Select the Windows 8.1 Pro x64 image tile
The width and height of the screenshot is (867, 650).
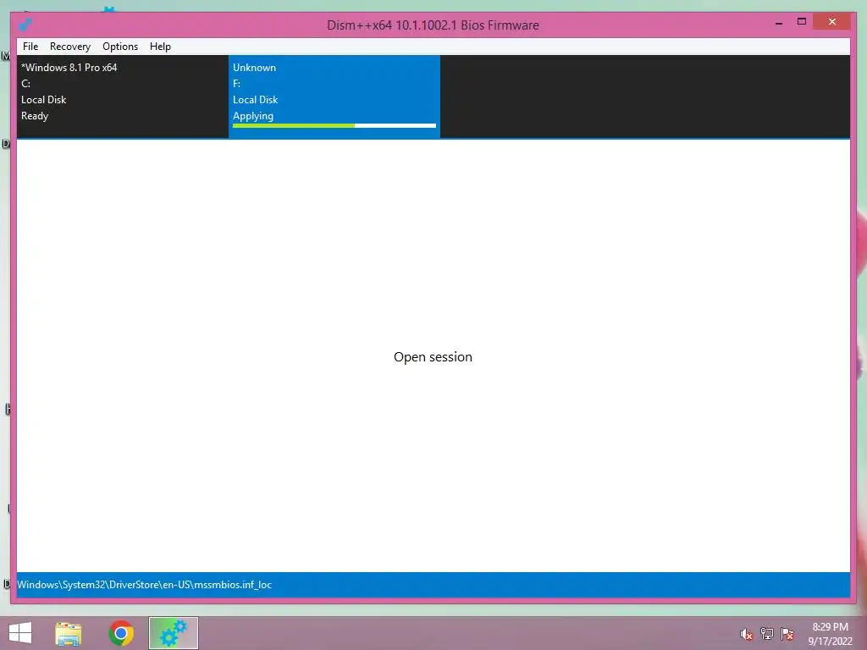[x=123, y=96]
